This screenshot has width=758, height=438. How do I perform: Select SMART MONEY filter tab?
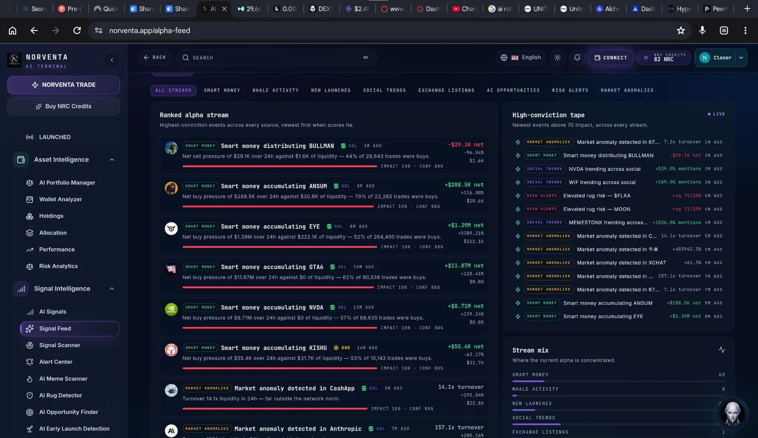[222, 90]
